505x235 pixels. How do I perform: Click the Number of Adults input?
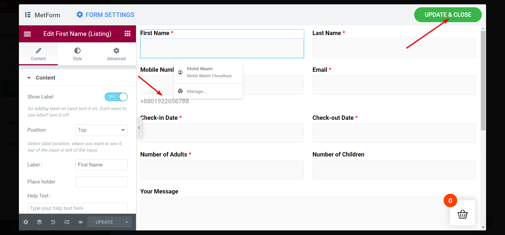[222, 170]
